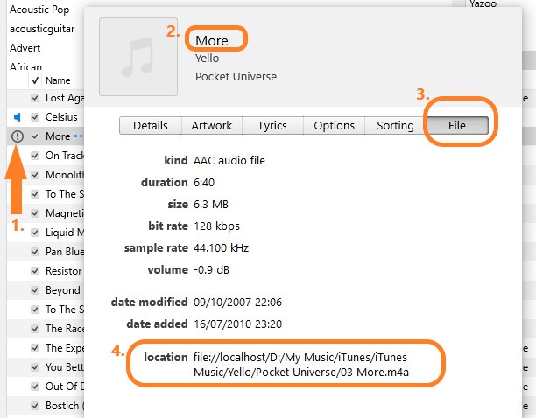Toggle the checkmark on the More track
The height and width of the screenshot is (418, 536).
35,136
